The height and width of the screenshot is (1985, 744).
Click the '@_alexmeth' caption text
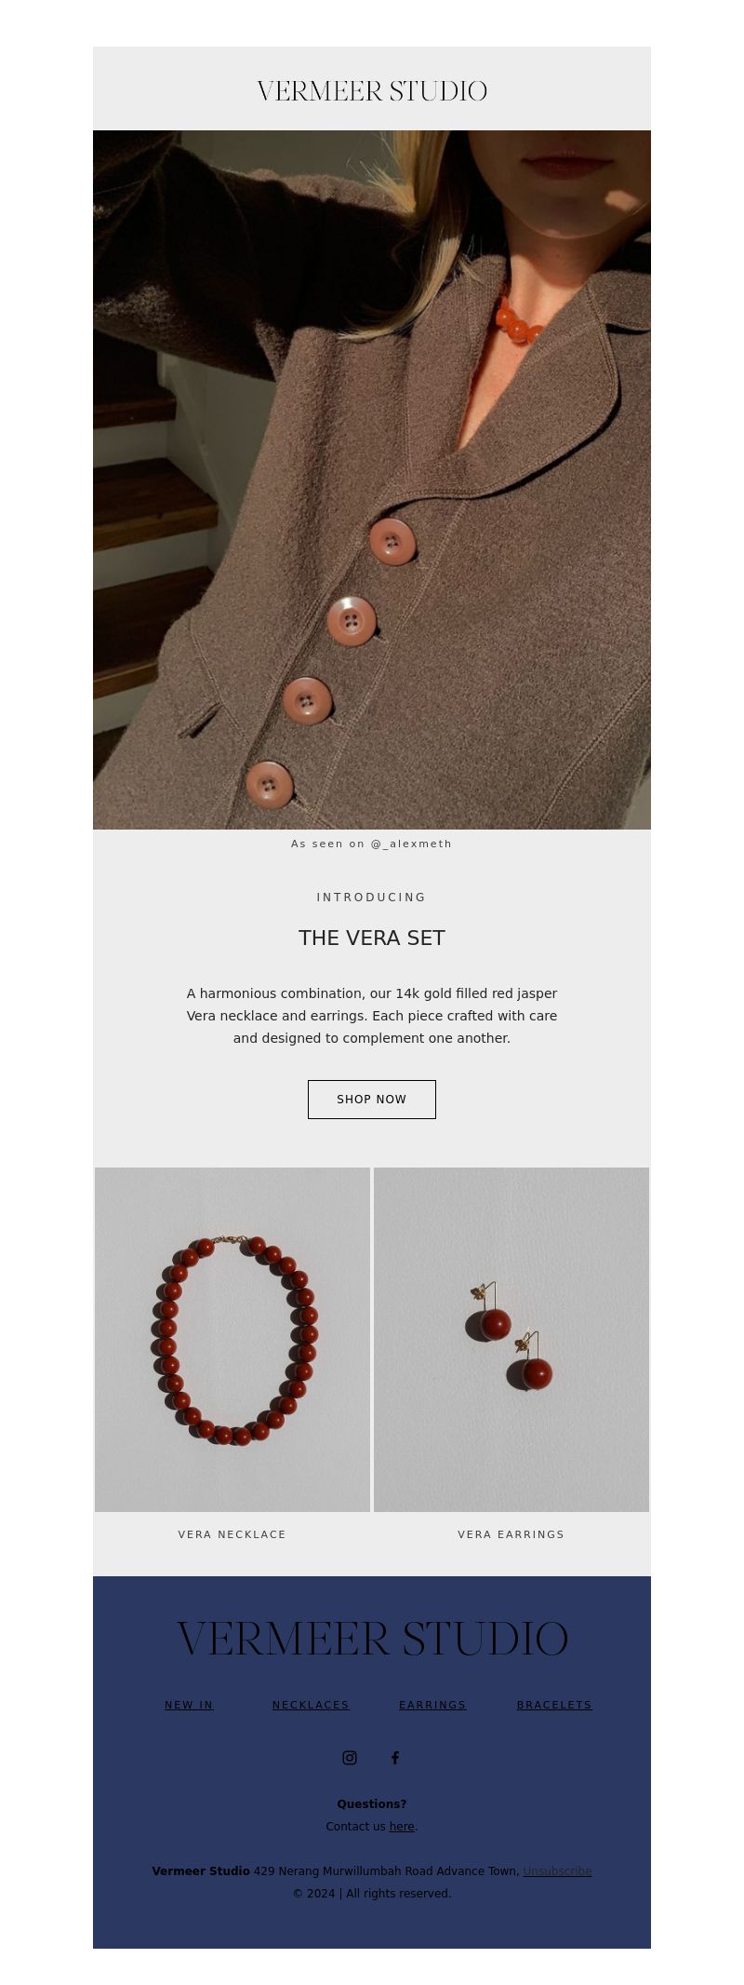pyautogui.click(x=411, y=844)
